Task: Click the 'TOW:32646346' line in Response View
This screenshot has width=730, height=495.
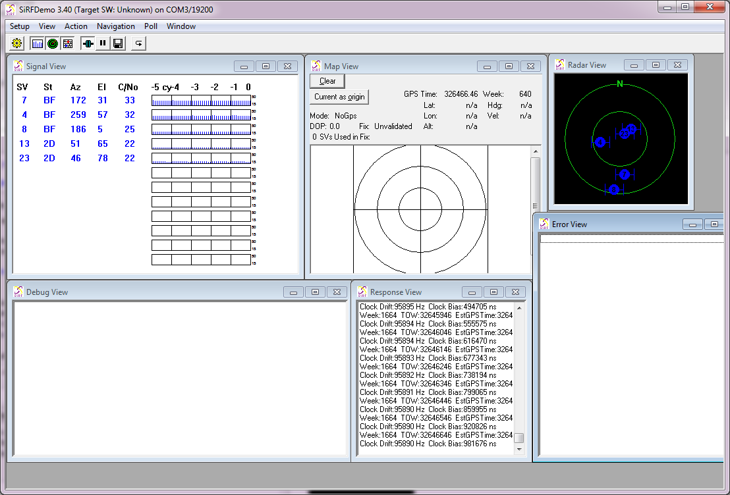Action: pyautogui.click(x=426, y=384)
